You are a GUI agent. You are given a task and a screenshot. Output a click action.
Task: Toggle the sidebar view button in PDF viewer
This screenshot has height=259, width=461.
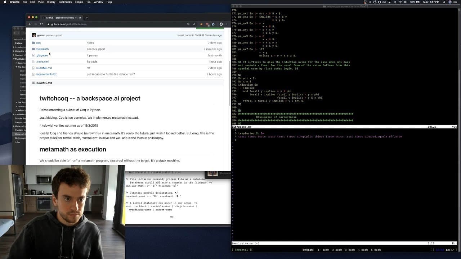point(17,33)
